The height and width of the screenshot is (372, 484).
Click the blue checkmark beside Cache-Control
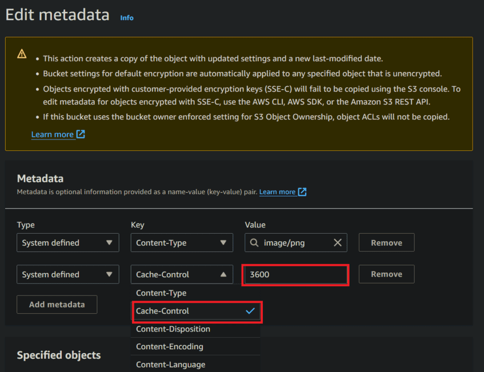pos(250,311)
